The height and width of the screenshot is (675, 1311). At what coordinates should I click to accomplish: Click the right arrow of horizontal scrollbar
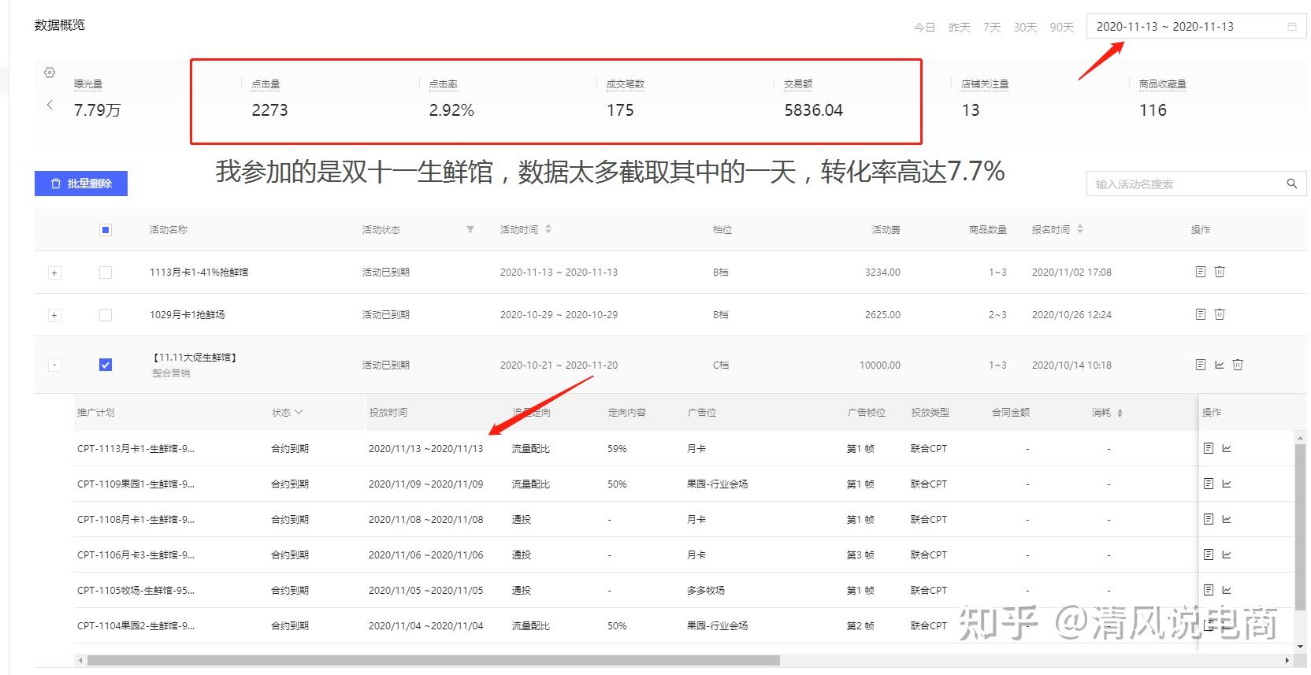click(1287, 660)
